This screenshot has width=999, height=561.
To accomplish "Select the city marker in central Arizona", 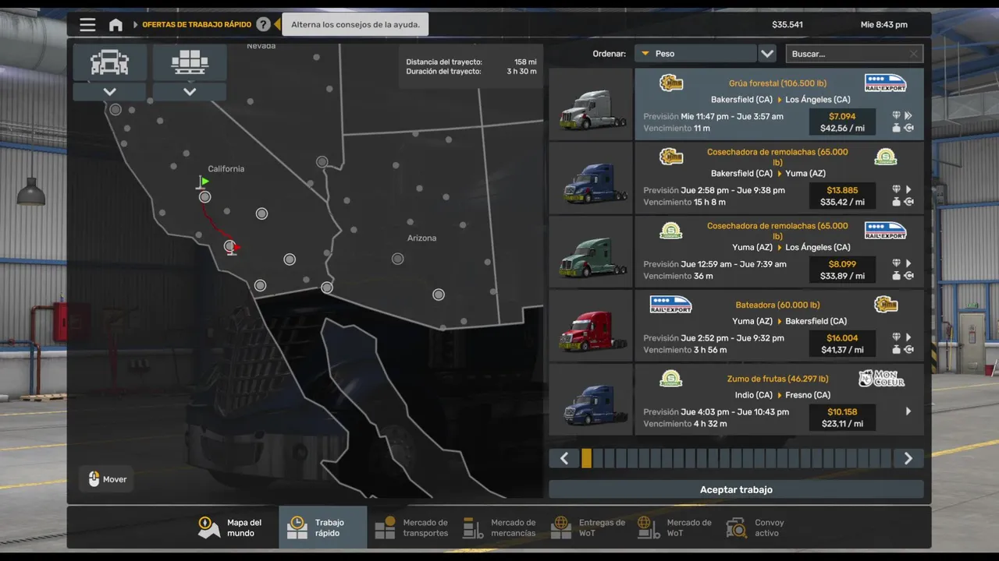I will 398,259.
